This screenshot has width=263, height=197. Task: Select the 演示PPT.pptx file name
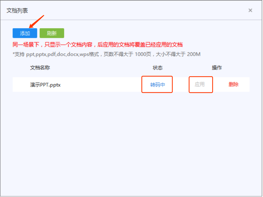pos(45,85)
